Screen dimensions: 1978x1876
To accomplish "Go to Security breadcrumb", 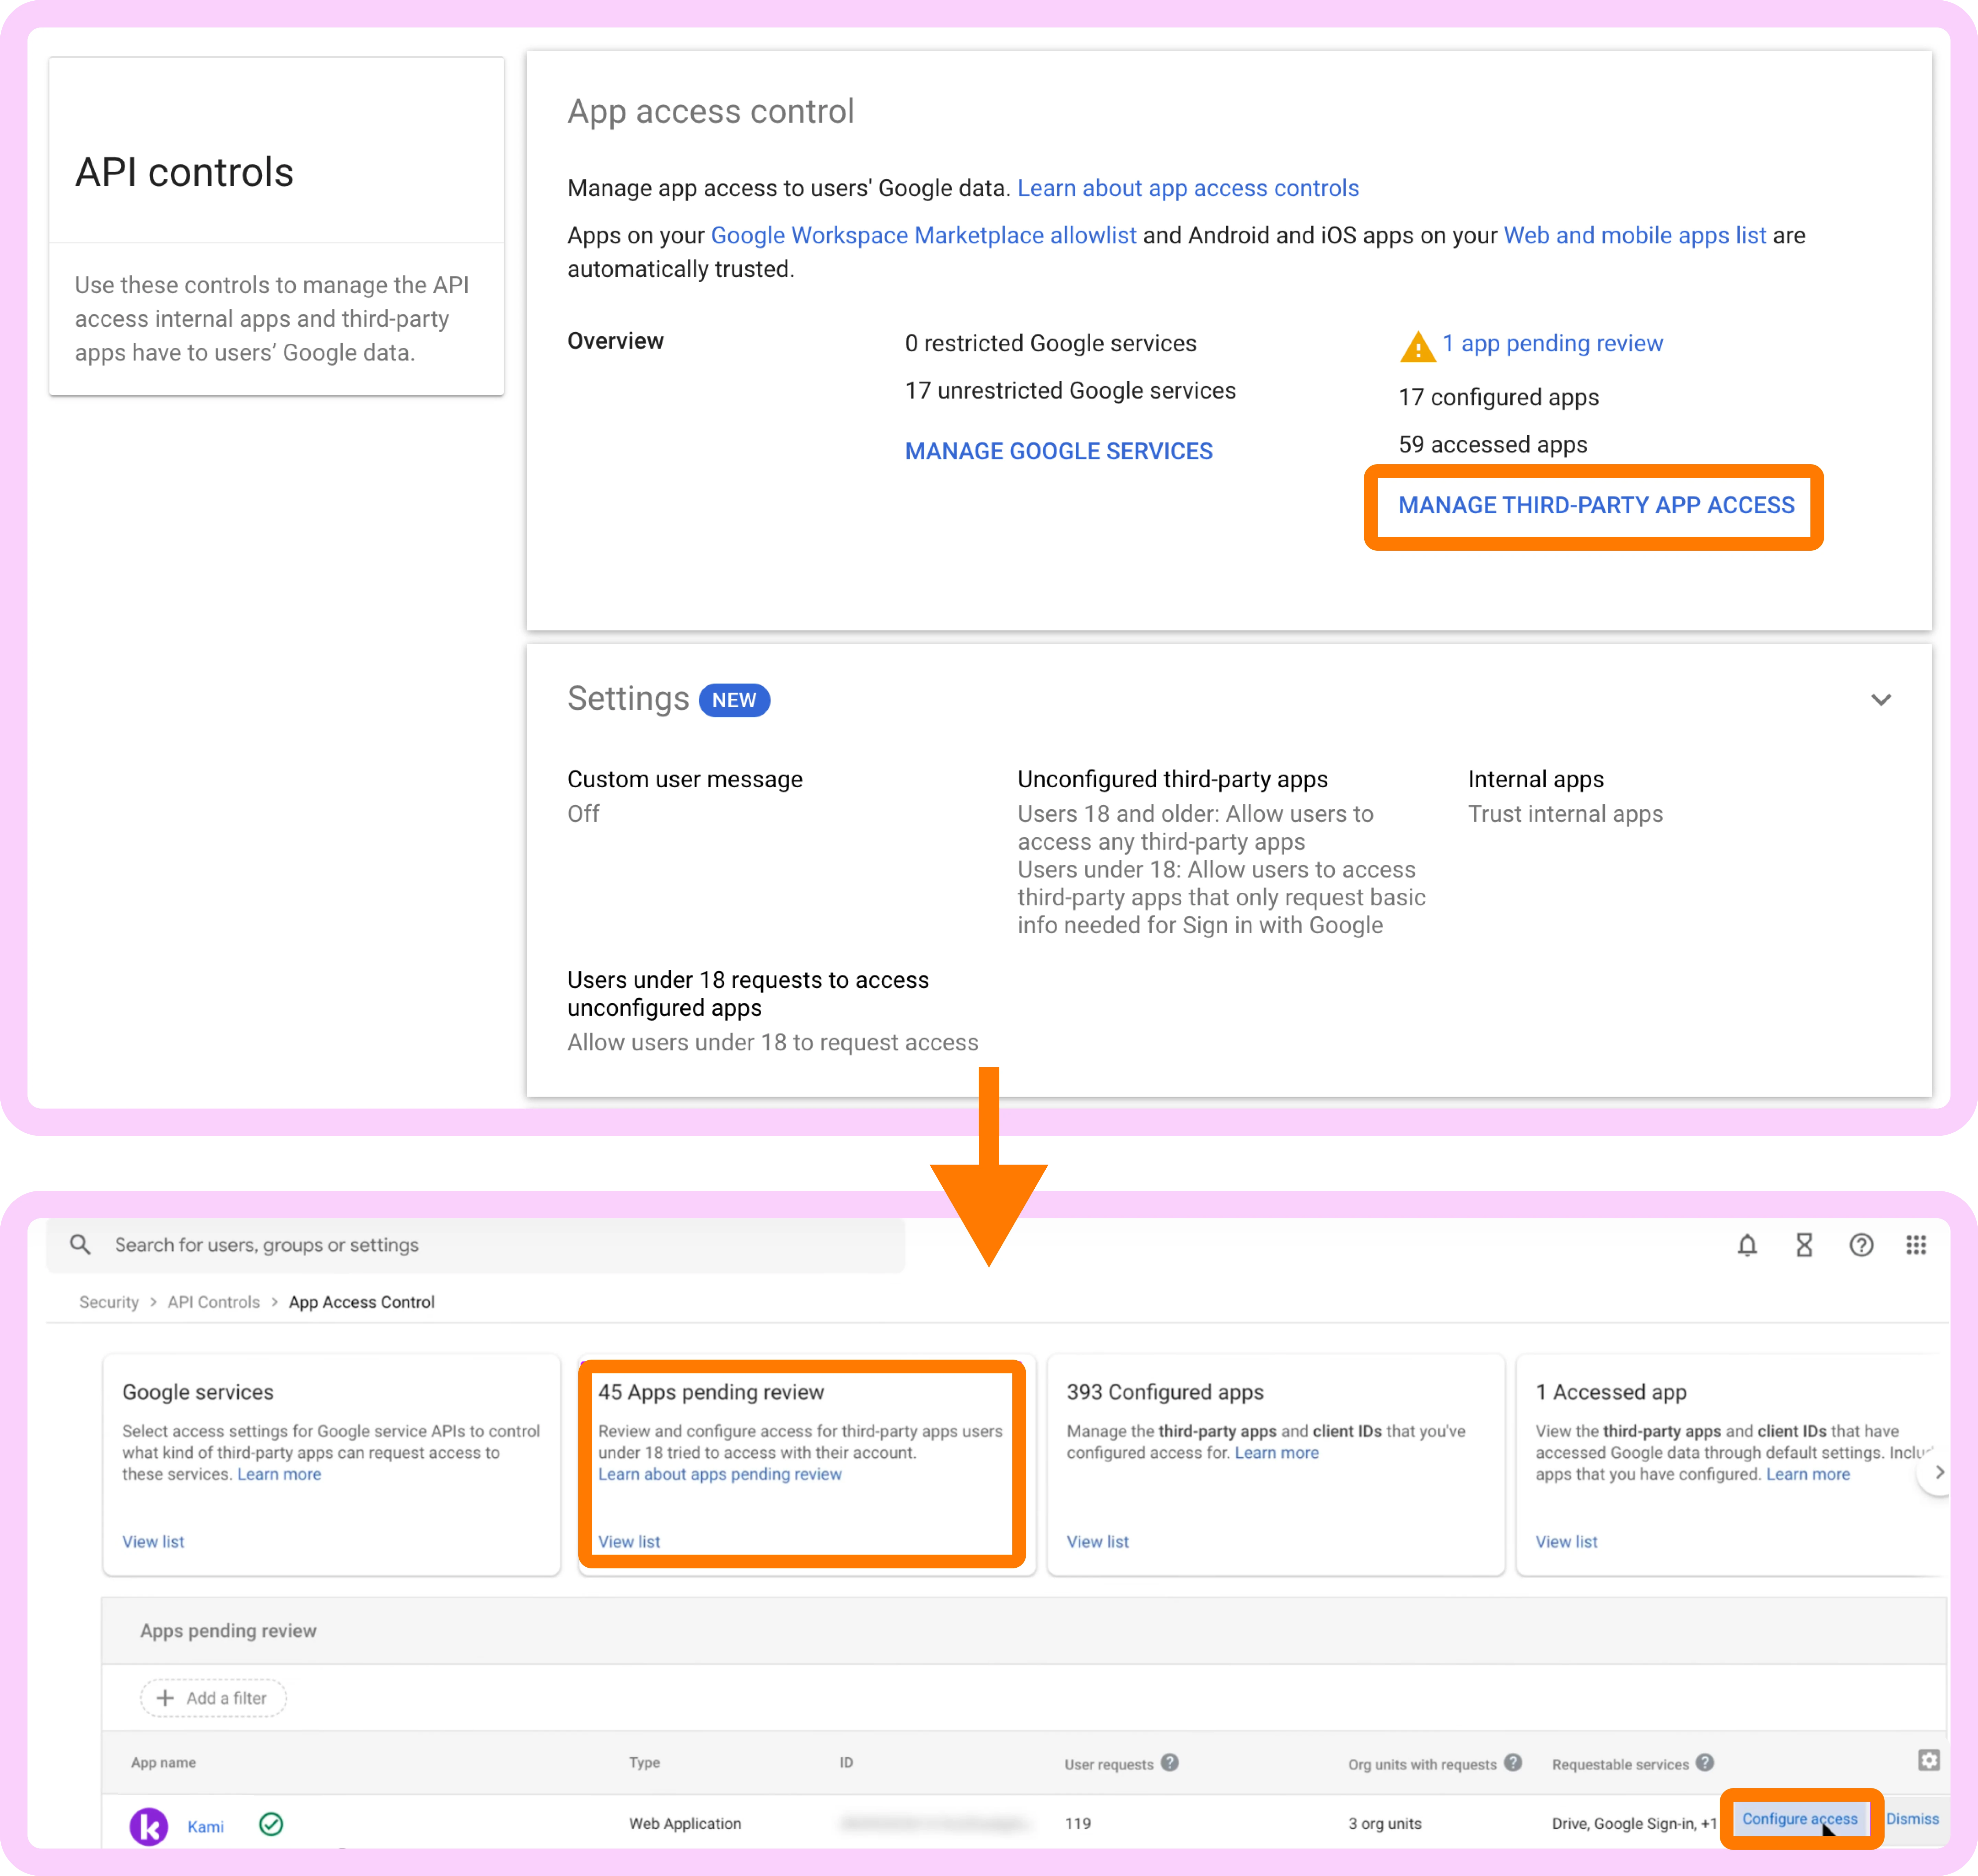I will click(109, 1302).
